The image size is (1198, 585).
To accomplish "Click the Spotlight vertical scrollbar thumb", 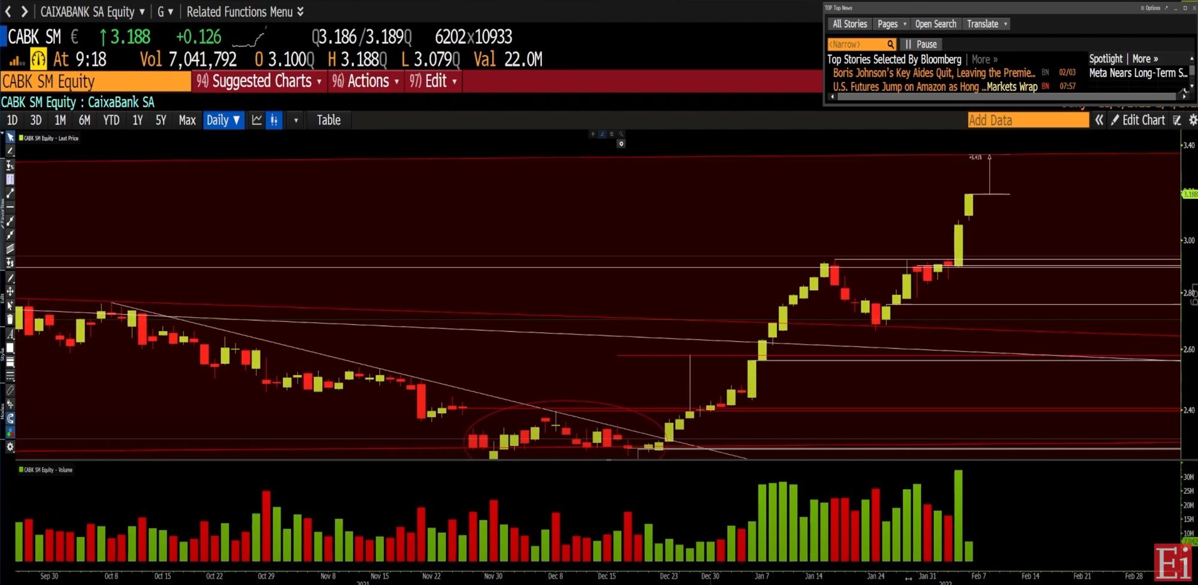I will (1192, 70).
